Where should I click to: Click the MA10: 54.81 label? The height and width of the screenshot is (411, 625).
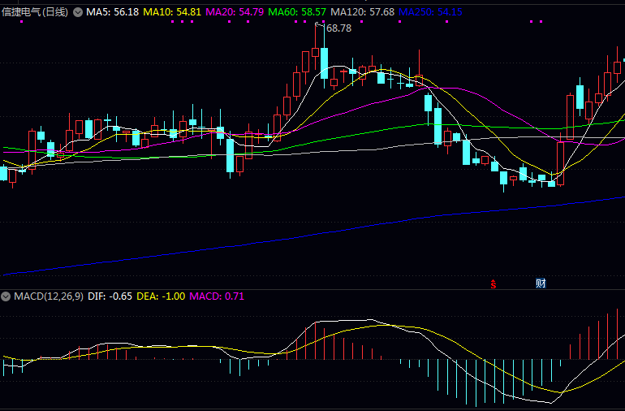point(172,12)
